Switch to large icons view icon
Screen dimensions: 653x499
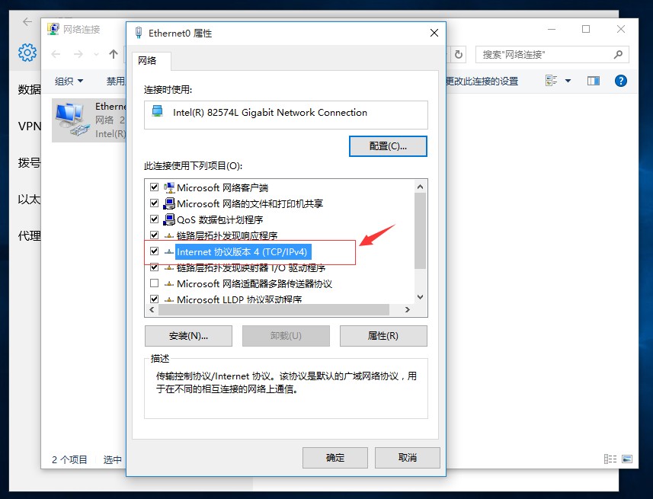(627, 459)
